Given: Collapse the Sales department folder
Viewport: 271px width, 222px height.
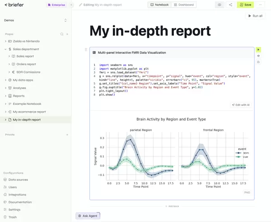Looking at the screenshot, I should coord(6,49).
